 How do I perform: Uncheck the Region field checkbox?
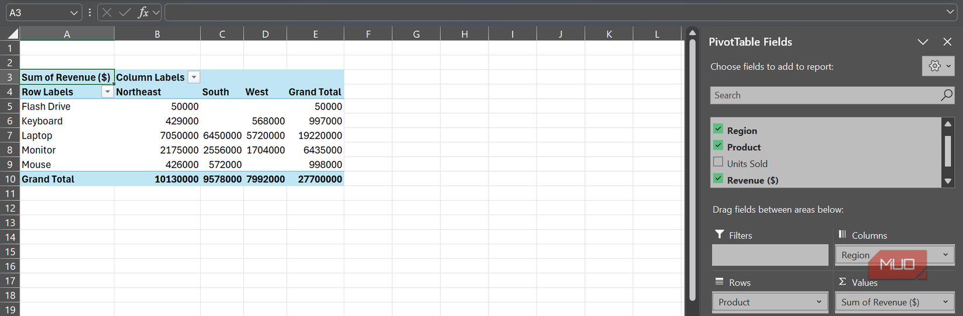[x=718, y=129]
